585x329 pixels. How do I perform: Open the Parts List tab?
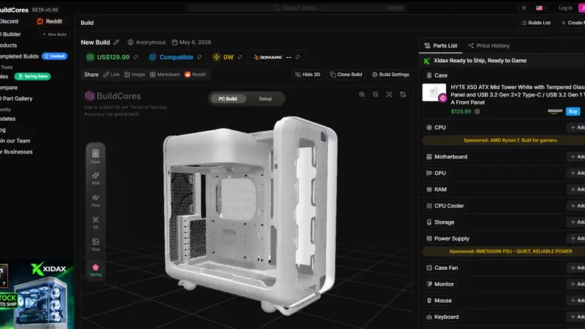click(x=441, y=45)
